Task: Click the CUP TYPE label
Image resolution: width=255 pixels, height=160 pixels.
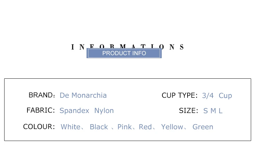Action: pos(179,95)
